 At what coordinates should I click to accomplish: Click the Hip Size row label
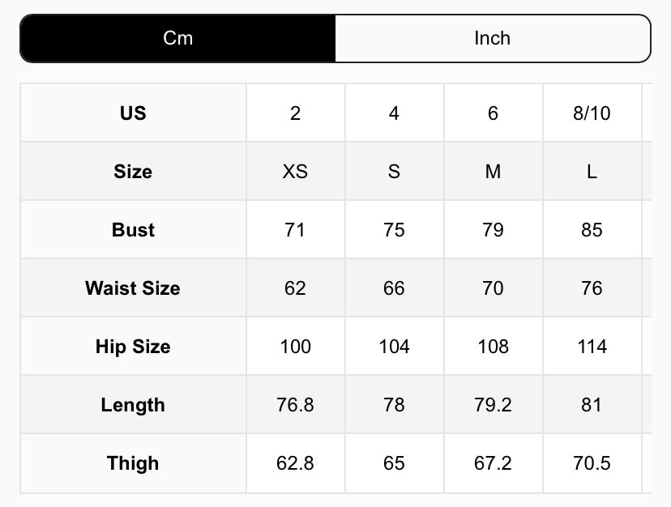tap(133, 347)
